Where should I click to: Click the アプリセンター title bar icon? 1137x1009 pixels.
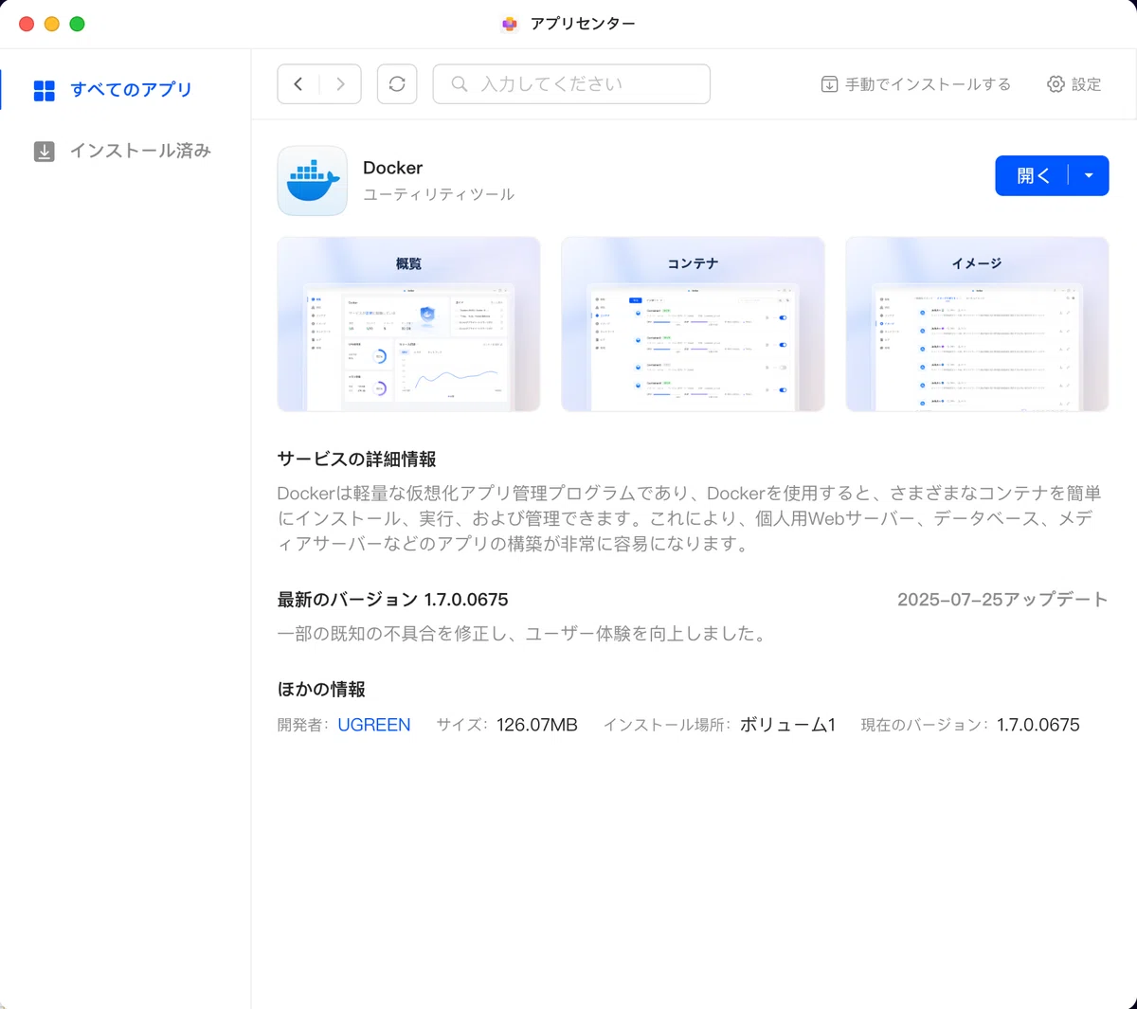[510, 24]
